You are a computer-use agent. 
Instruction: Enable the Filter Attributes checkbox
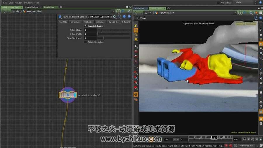click(x=85, y=42)
